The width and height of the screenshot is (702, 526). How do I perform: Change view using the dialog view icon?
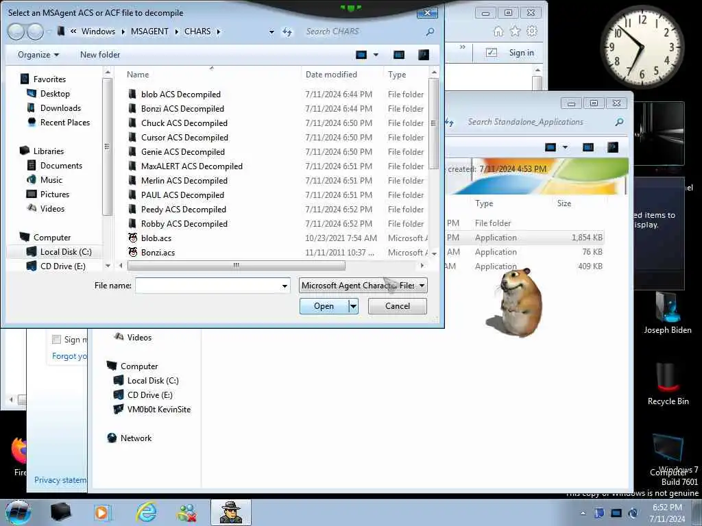(x=361, y=55)
